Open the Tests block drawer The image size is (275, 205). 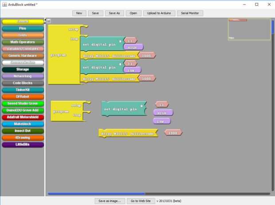coord(23,35)
